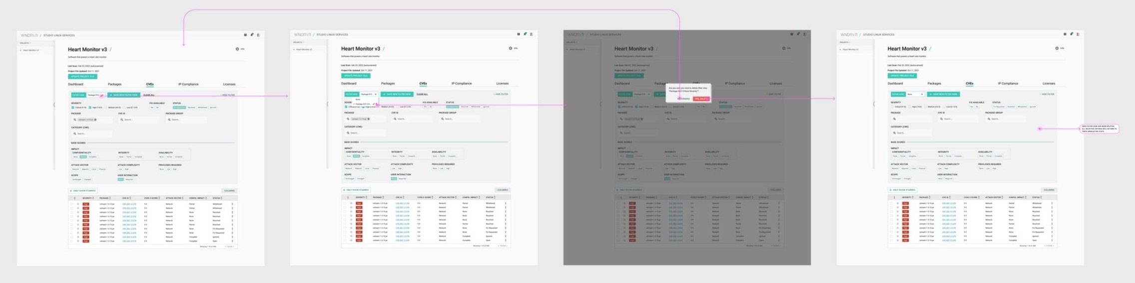This screenshot has height=283, width=1135.
Task: Toggle Low severity checkbox in first frame
Action: point(124,108)
